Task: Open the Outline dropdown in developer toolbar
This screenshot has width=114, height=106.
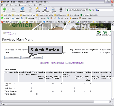Action: click(72, 22)
